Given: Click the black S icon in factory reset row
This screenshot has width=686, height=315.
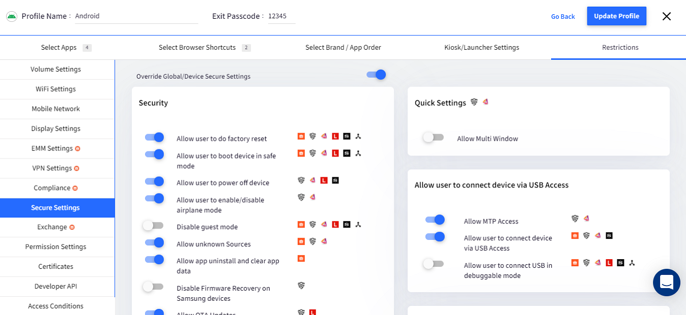Looking at the screenshot, I should [347, 136].
